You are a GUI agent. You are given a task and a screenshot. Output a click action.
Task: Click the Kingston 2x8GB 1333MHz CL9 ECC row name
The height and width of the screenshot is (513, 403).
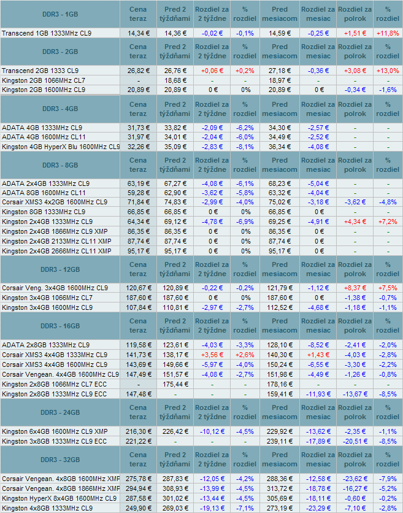click(x=55, y=394)
